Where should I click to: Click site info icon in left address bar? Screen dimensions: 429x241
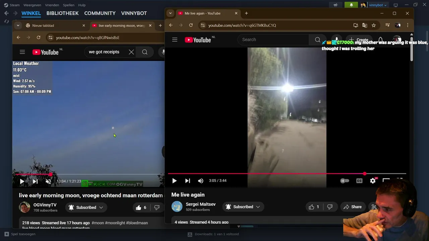[50, 37]
